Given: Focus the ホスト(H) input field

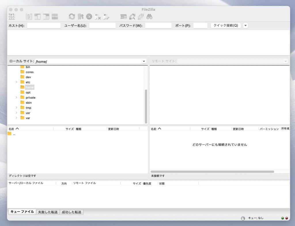Looking at the screenshot, I should (x=44, y=26).
